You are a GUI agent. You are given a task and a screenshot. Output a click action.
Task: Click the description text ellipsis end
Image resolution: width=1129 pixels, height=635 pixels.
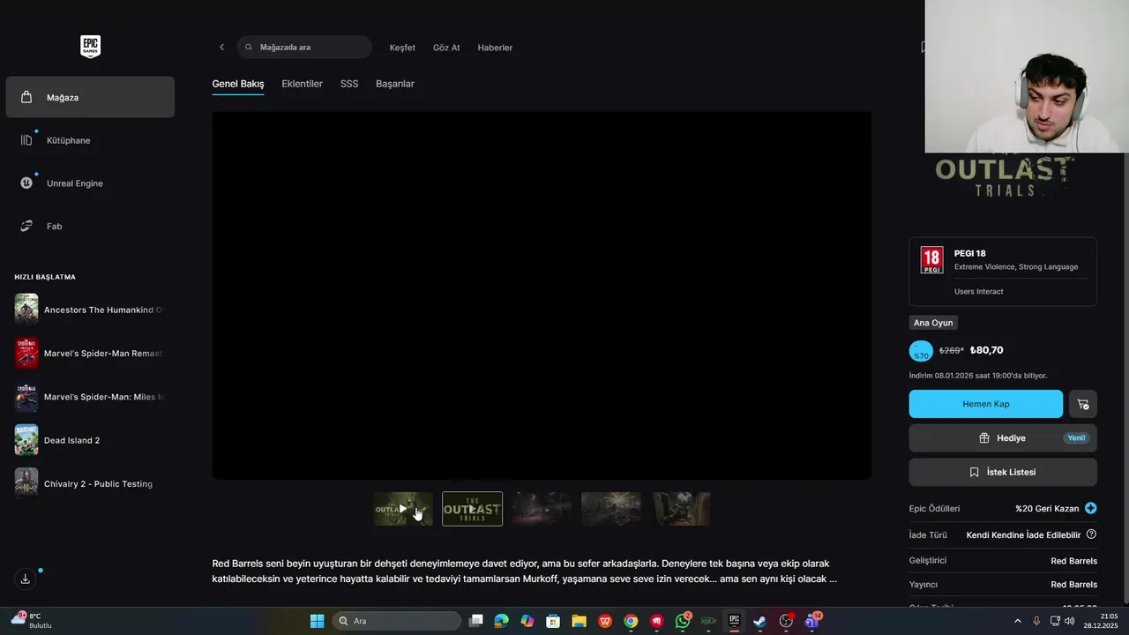point(833,579)
